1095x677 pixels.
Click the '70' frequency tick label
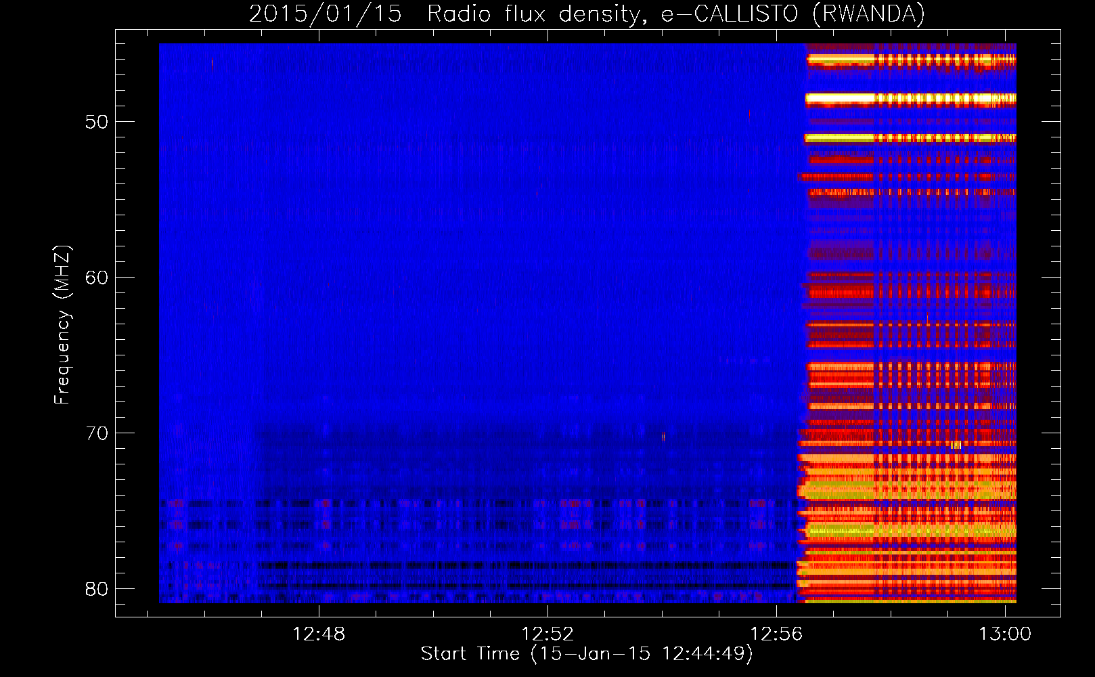point(97,433)
